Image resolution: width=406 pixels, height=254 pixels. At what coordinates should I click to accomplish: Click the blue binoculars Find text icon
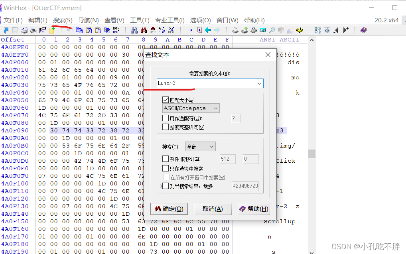(134, 30)
